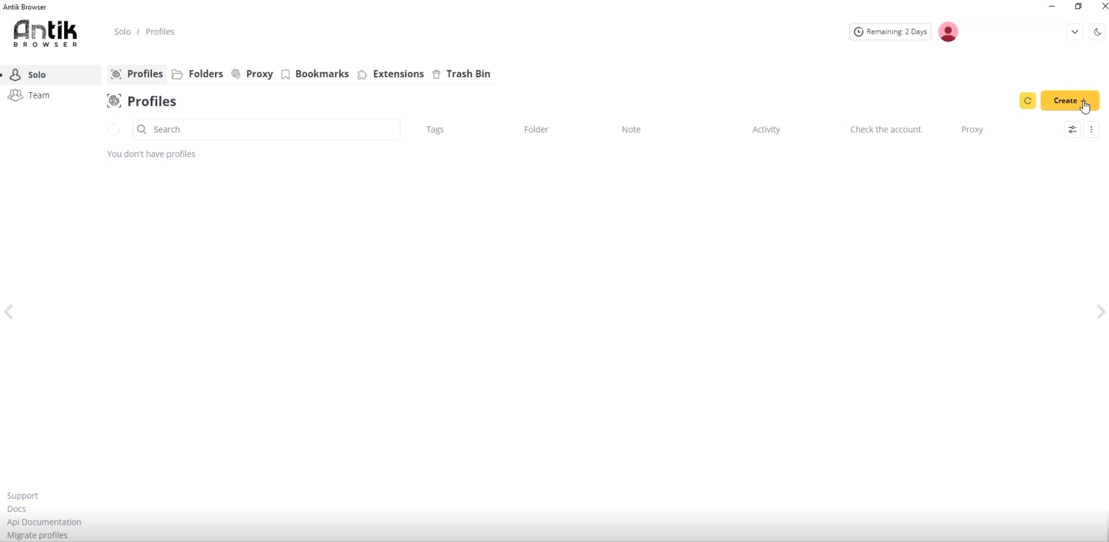Click the red user avatar icon

[948, 32]
